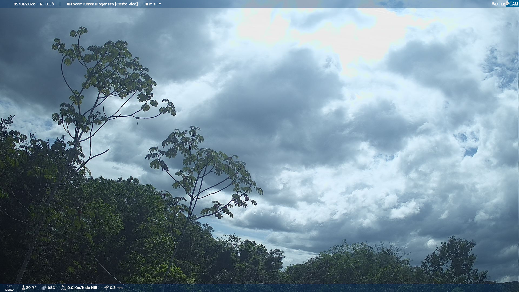Click the rain umbrella precipitation icon
The height and width of the screenshot is (292, 519).
pos(106,288)
